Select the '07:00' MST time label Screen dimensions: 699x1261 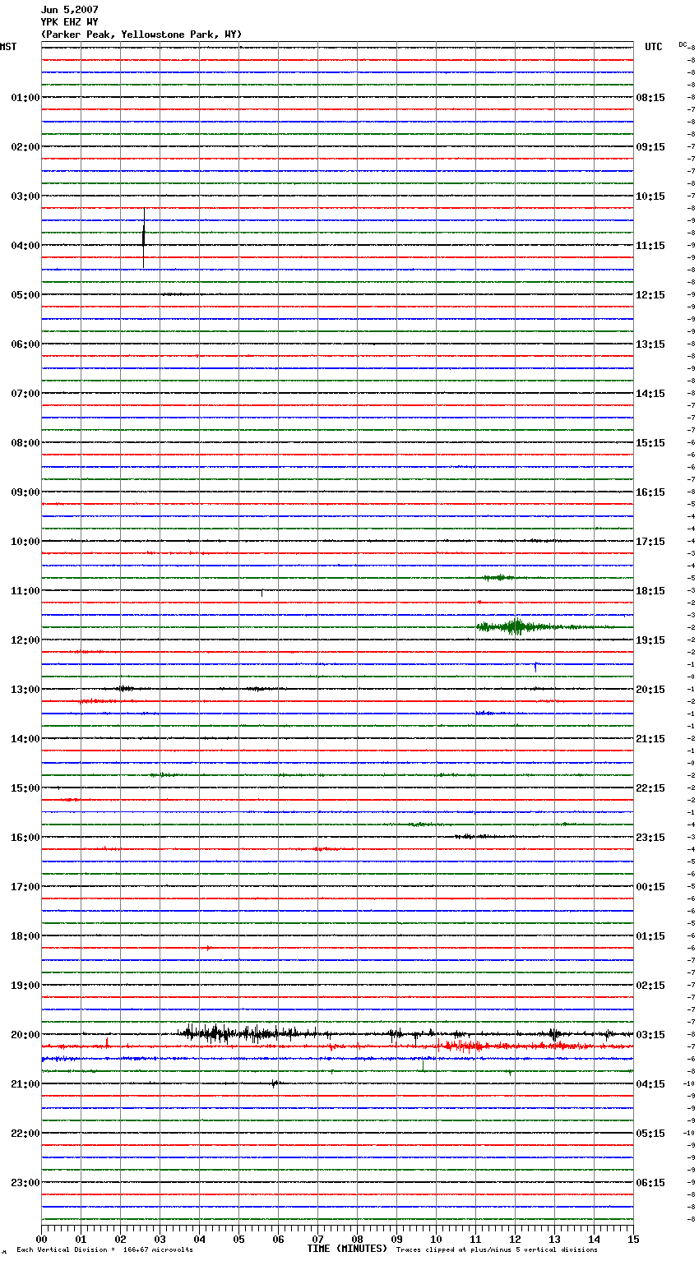[25, 394]
